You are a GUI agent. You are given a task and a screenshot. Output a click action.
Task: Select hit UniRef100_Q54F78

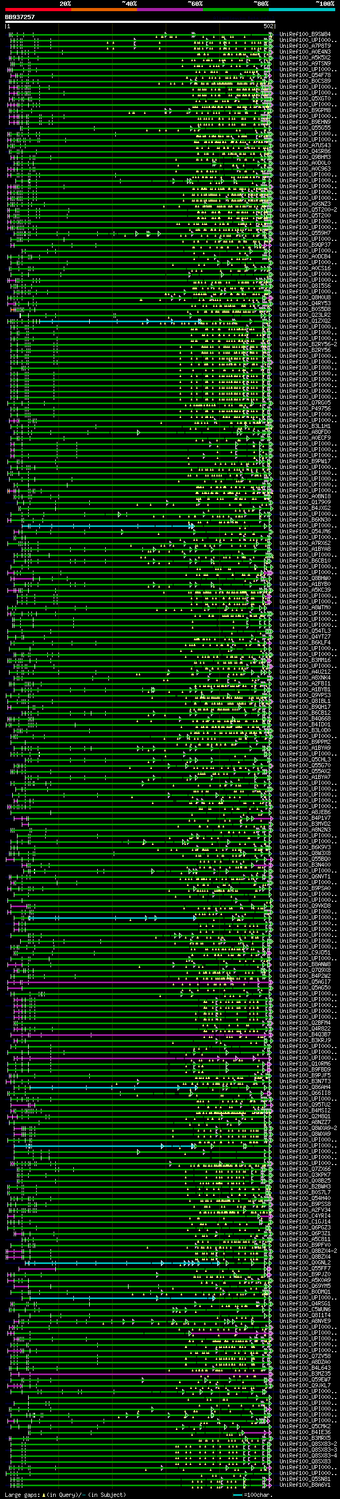305,75
